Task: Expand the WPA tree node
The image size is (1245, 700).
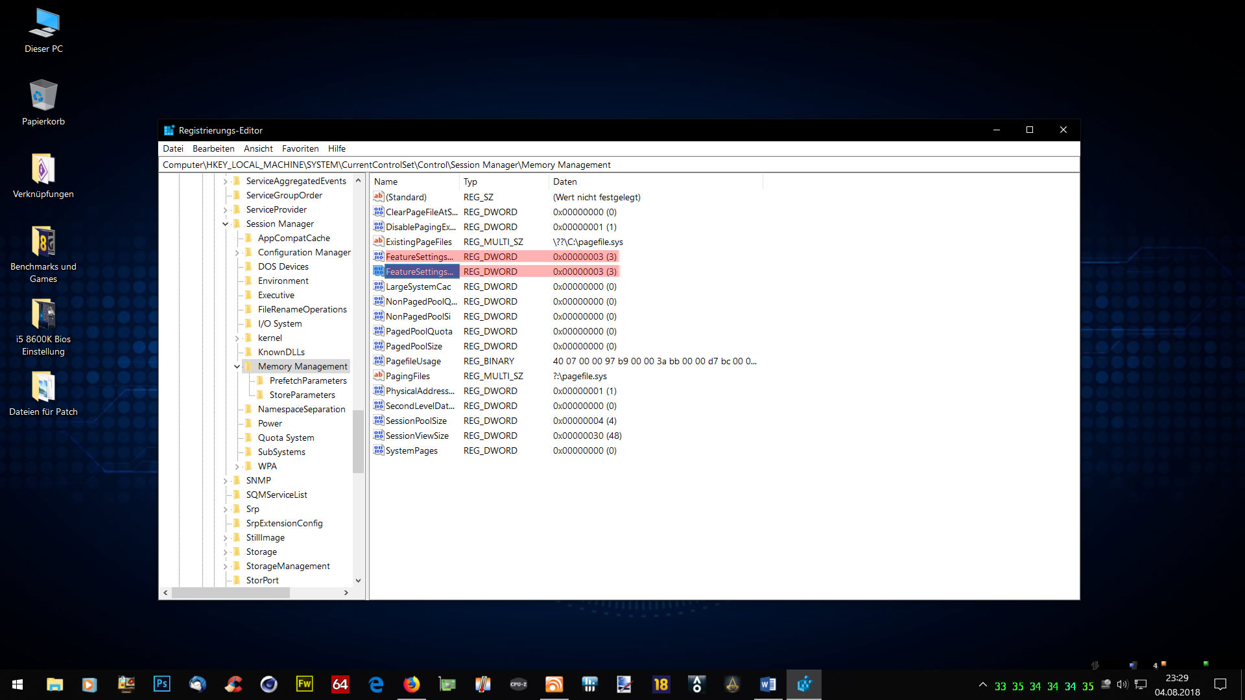Action: [x=237, y=467]
